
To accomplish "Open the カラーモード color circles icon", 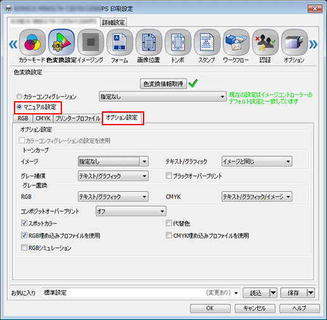I will tap(32, 42).
